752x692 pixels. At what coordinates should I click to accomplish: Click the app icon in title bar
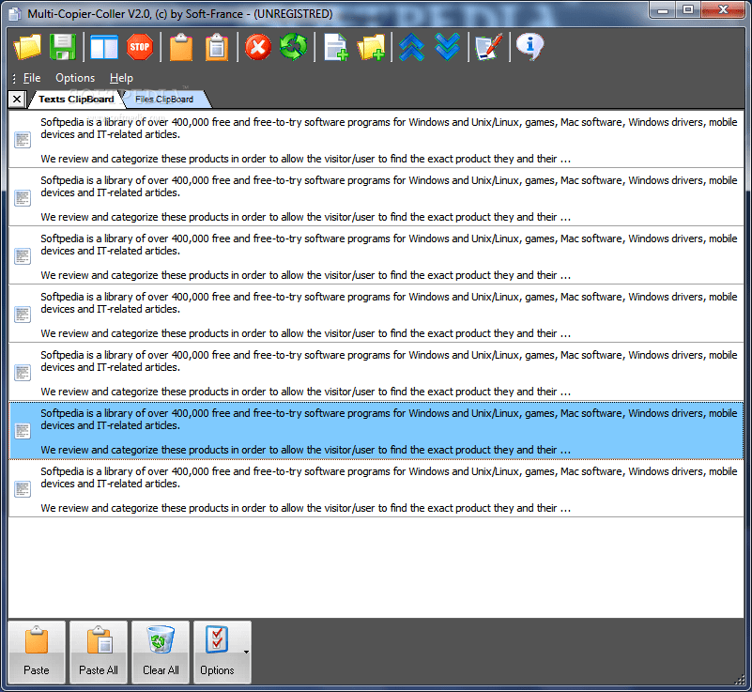(x=15, y=14)
